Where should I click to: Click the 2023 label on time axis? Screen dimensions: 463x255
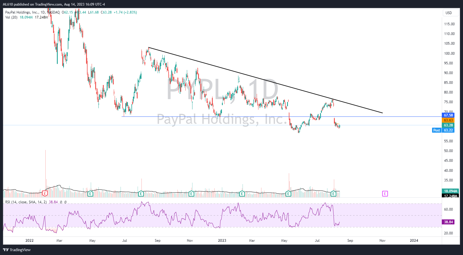[222, 241]
